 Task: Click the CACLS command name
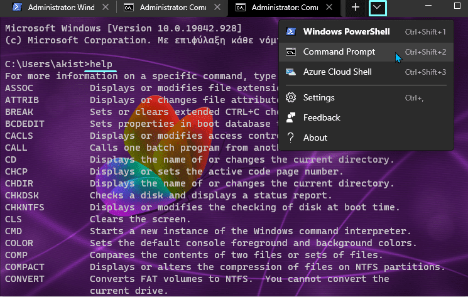(x=19, y=136)
